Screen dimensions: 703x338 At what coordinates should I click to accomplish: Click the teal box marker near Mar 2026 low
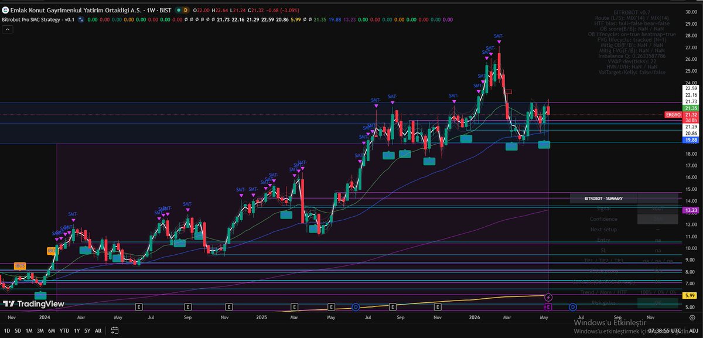click(x=511, y=146)
